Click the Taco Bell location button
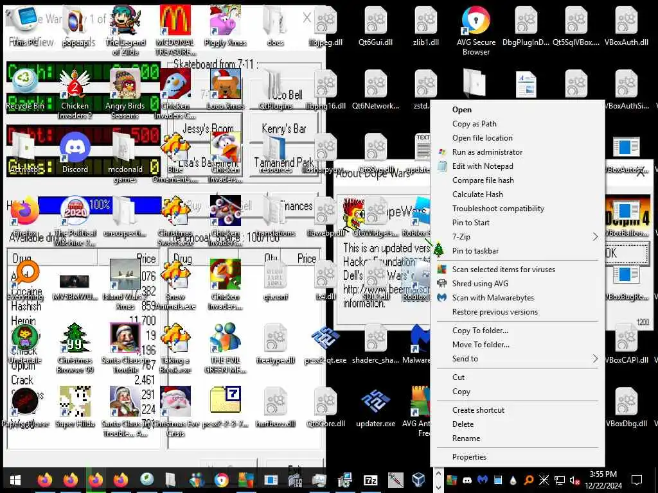 coord(283,94)
